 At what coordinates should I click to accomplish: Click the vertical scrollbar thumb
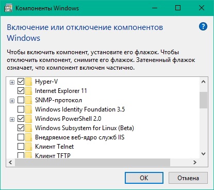tap(203, 100)
